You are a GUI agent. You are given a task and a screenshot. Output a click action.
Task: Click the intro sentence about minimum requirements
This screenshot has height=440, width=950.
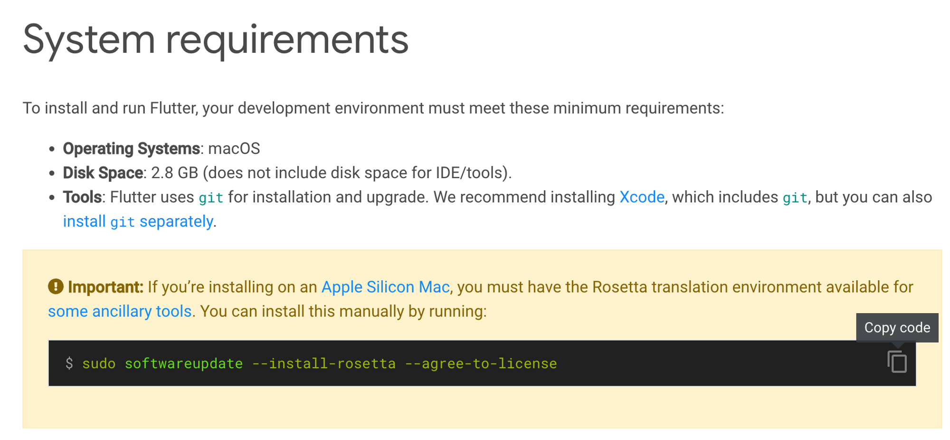pos(373,108)
